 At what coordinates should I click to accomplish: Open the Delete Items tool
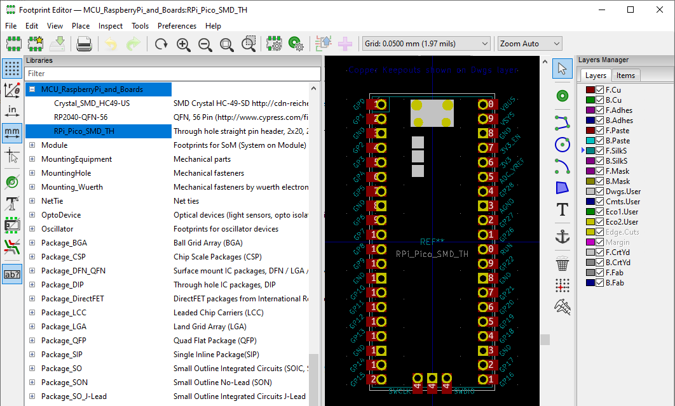(562, 263)
